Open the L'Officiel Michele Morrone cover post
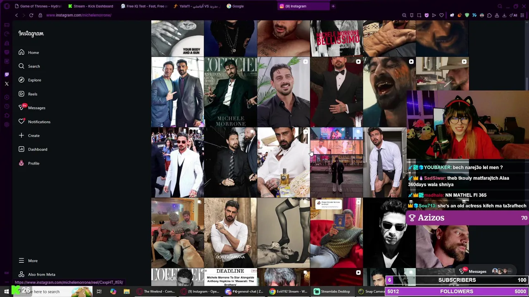This screenshot has width=529, height=297. [x=230, y=92]
